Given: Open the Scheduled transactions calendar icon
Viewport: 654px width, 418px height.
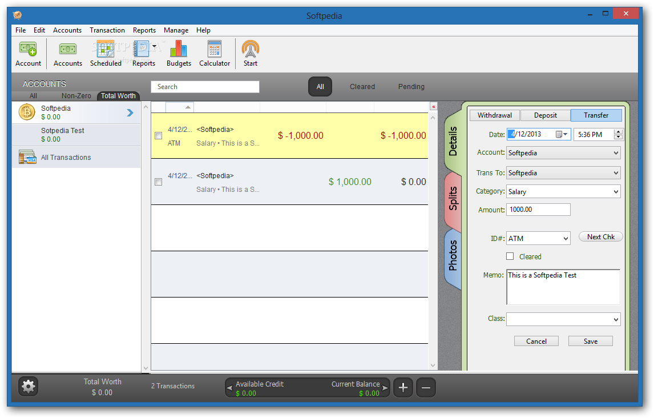Looking at the screenshot, I should click(105, 49).
